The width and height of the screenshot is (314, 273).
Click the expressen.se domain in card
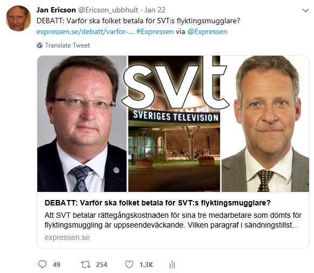click(x=67, y=237)
